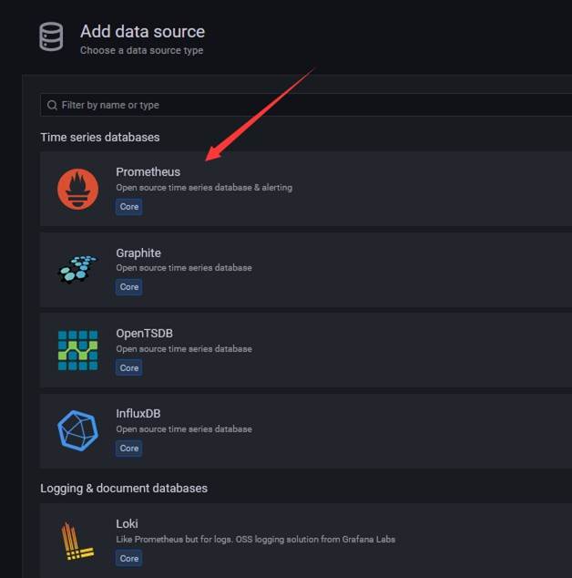Screen dimensions: 572x578
Task: Click the database icon beside Add data source
Action: pyautogui.click(x=51, y=38)
